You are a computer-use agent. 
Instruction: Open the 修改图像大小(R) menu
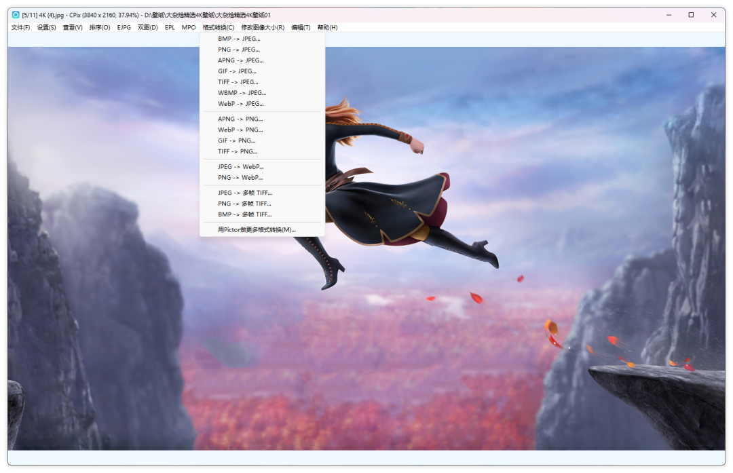click(263, 28)
